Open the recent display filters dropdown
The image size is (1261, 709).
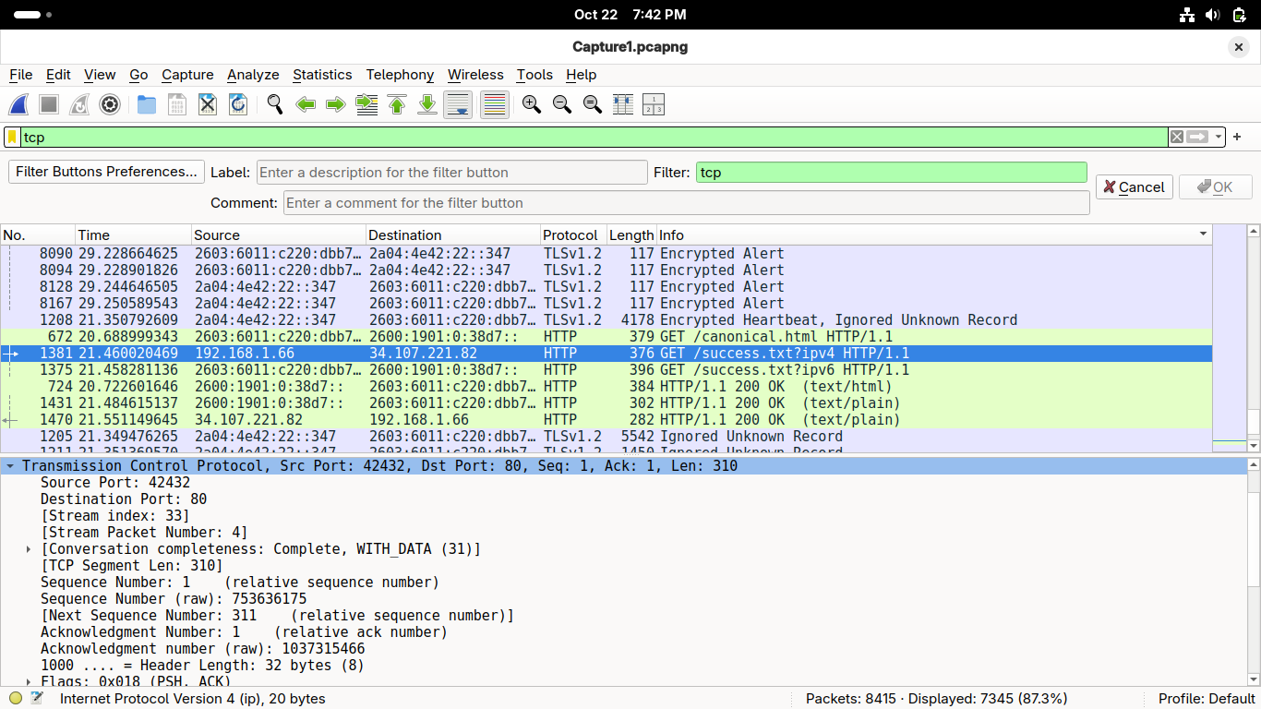point(1219,137)
